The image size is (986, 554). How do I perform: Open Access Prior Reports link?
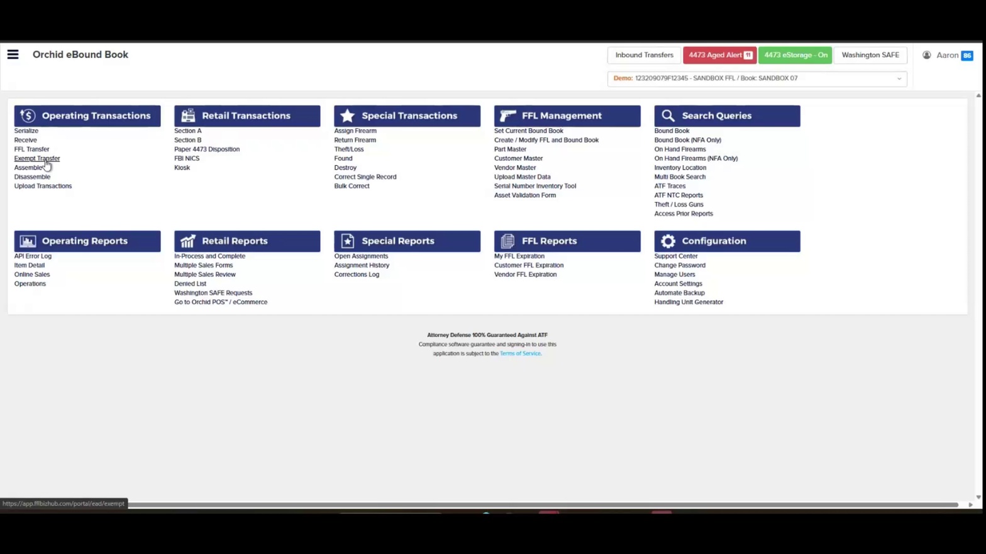point(684,214)
